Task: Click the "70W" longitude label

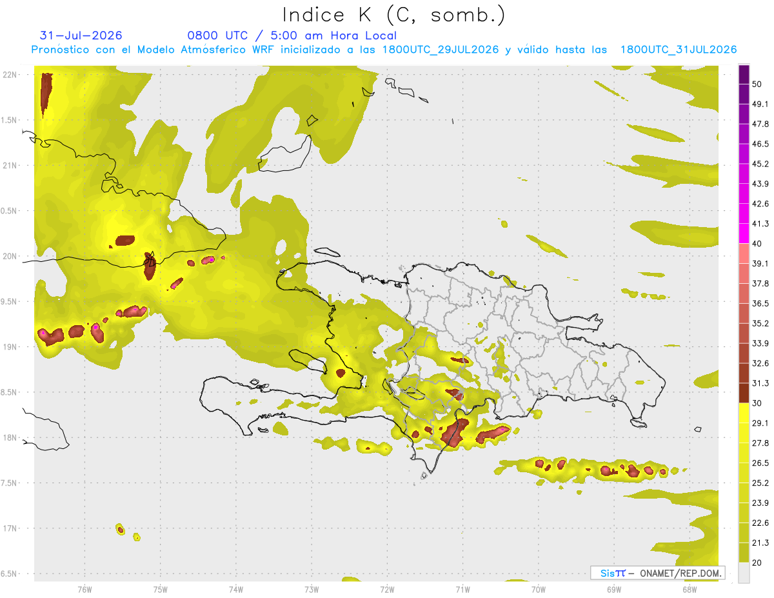Action: coord(539,590)
